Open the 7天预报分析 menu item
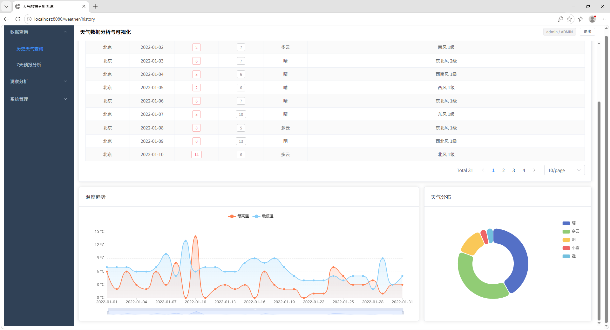610x330 pixels. coord(29,65)
